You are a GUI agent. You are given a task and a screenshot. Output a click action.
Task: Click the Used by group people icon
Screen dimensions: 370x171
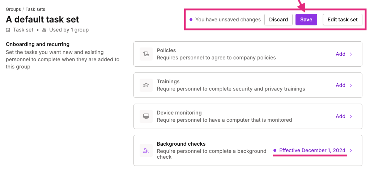pyautogui.click(x=44, y=30)
